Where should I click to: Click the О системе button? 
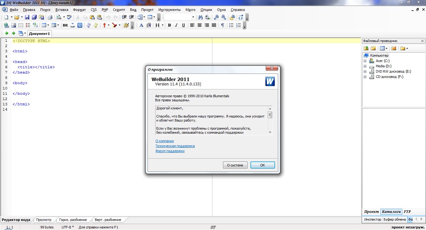tap(235, 165)
